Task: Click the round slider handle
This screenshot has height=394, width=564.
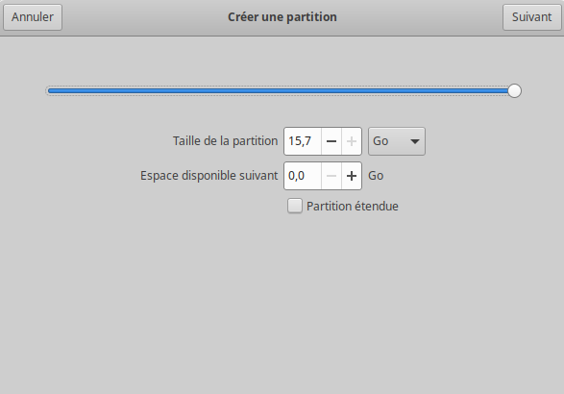Action: (514, 91)
